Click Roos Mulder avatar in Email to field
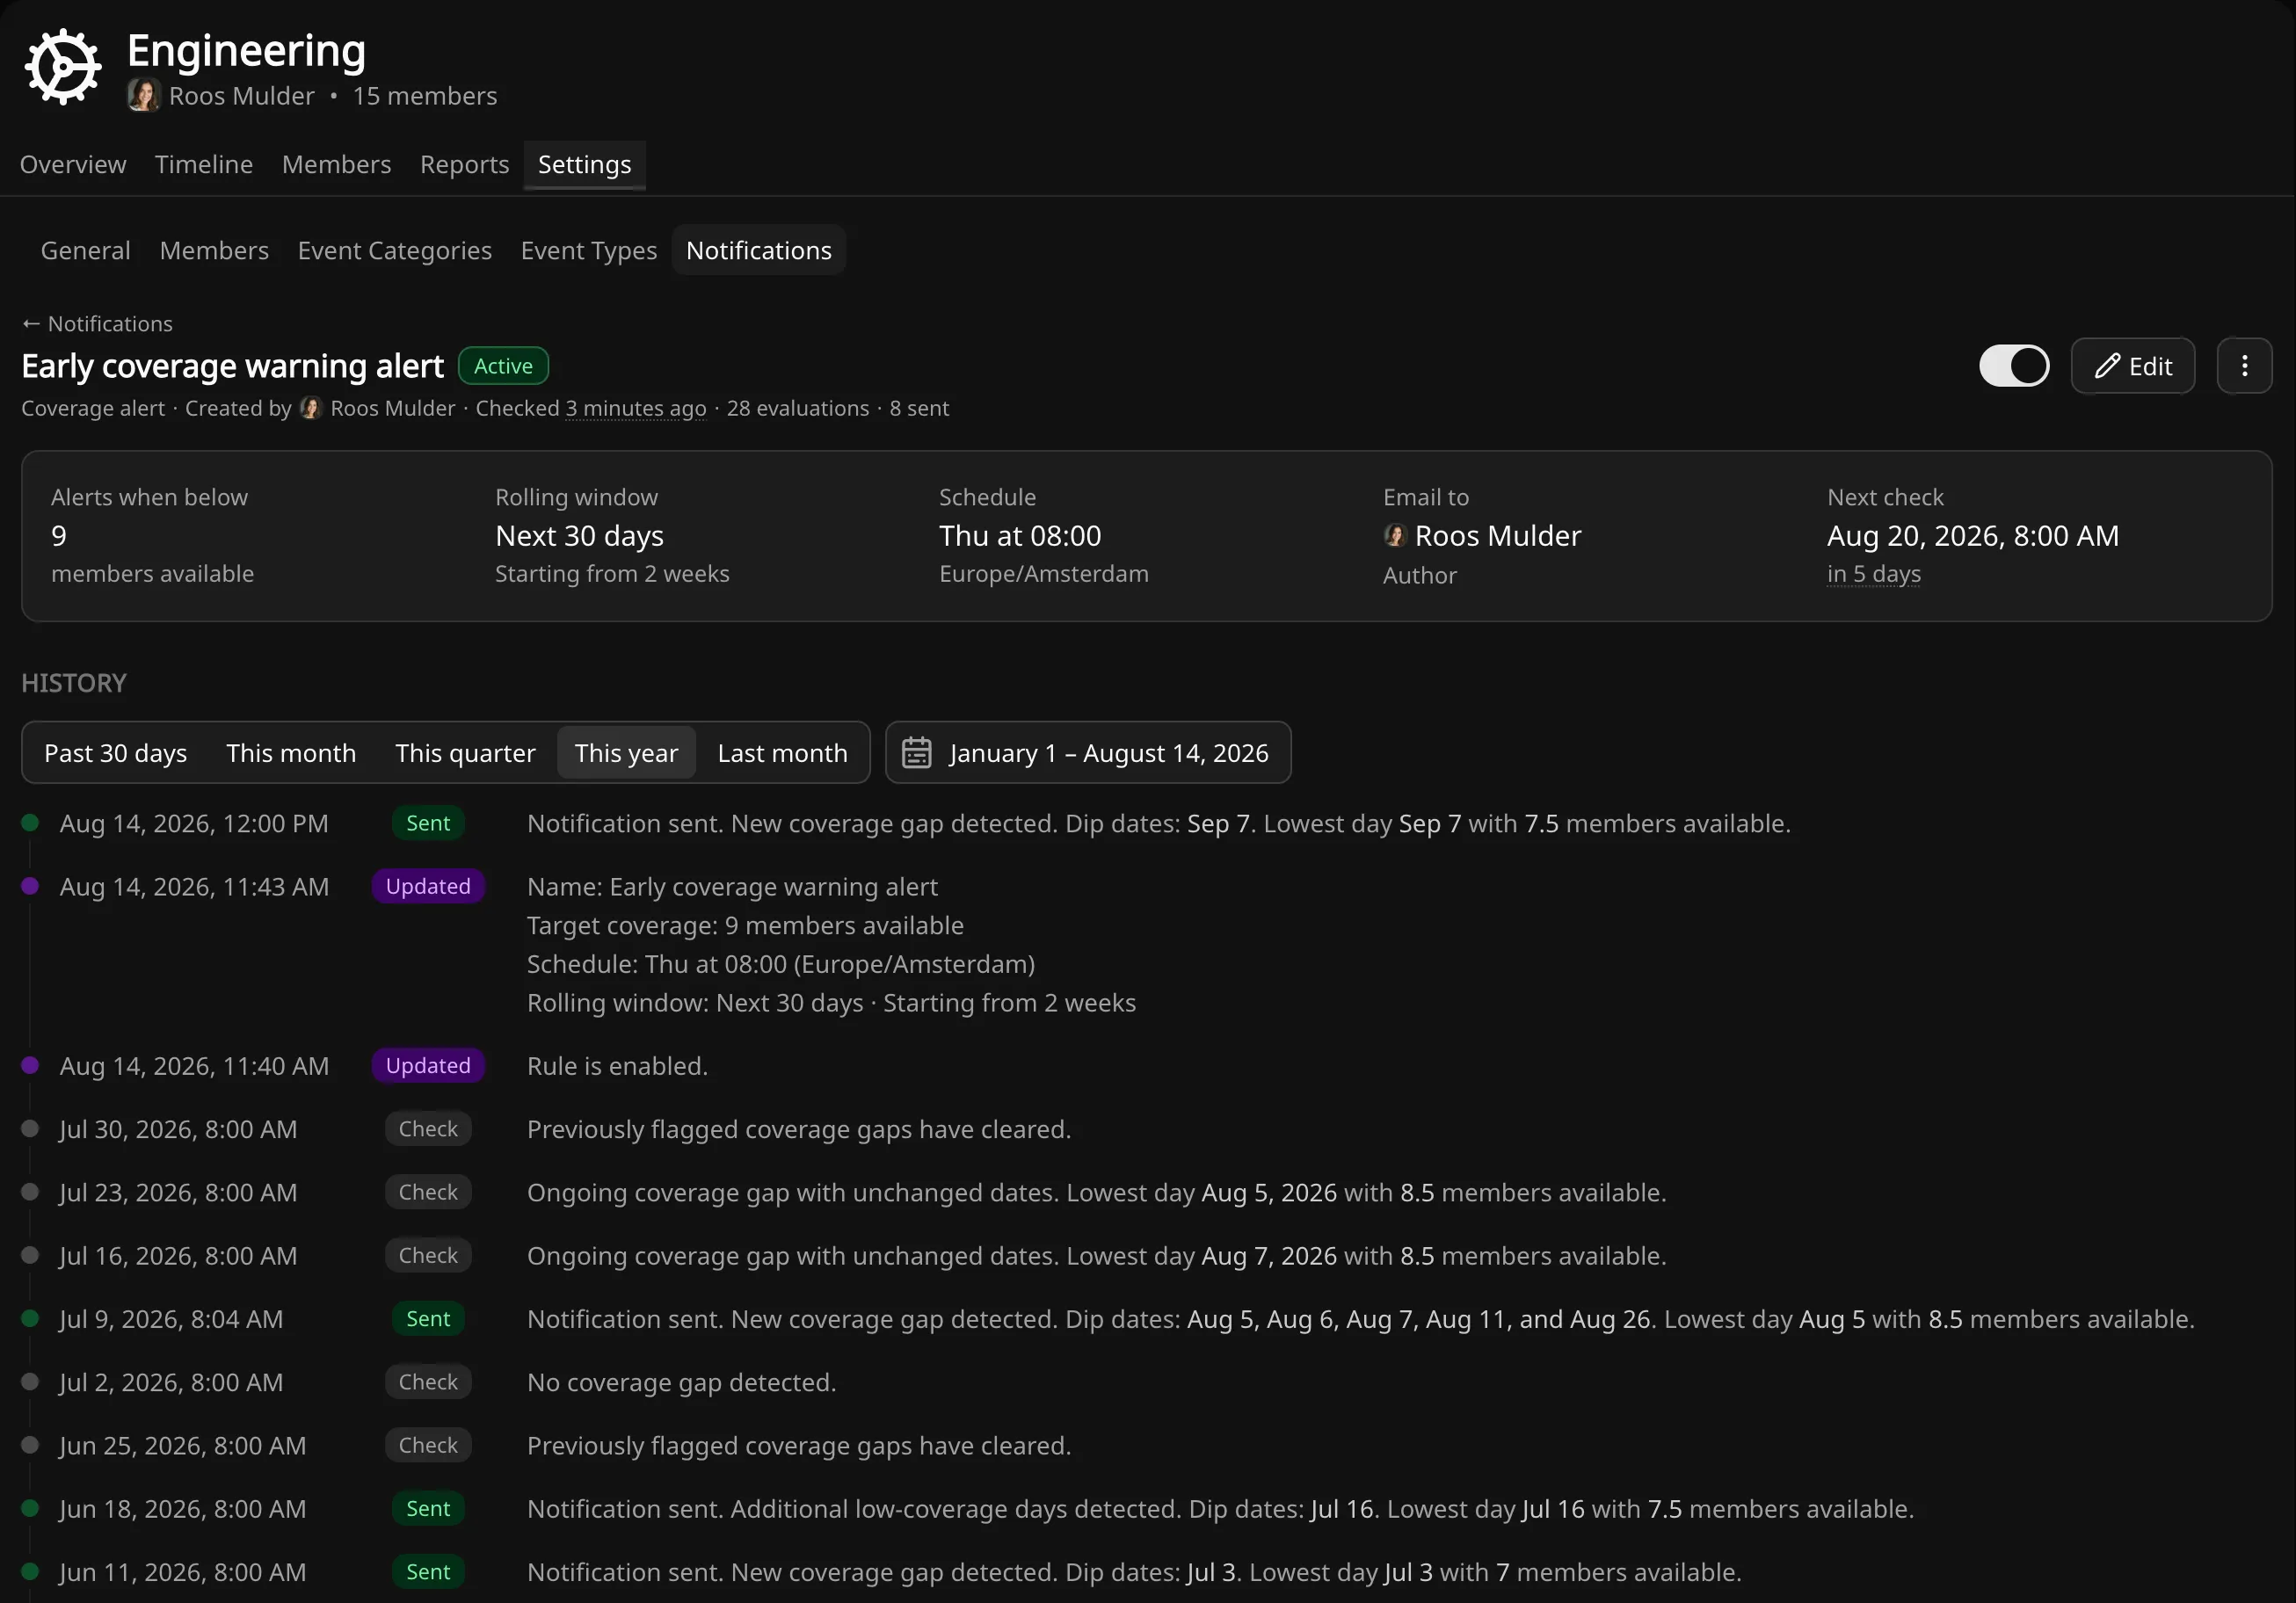Viewport: 2296px width, 1603px height. pos(1394,536)
